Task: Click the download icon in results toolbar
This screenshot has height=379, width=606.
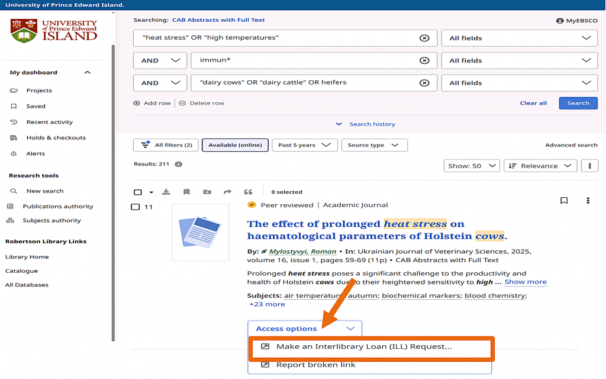Action: (x=166, y=192)
